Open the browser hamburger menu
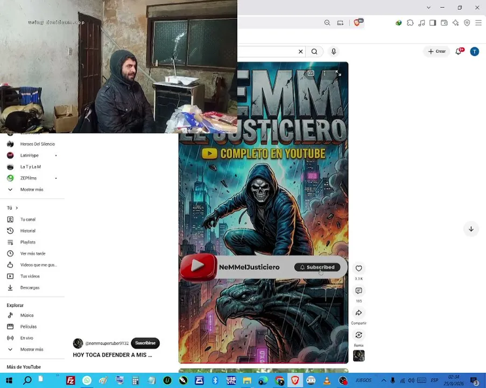486x388 pixels. click(x=478, y=23)
